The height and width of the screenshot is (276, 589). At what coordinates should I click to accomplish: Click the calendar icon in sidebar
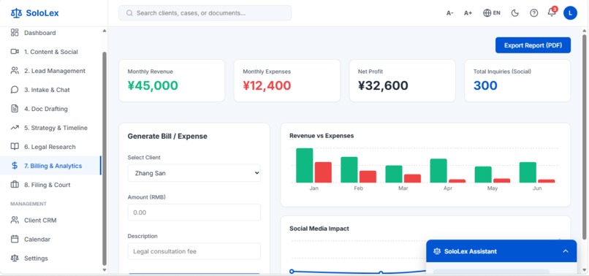tap(15, 239)
